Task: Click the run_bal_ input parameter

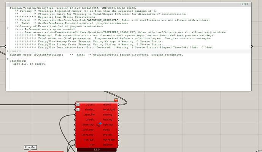Action: [90, 140]
